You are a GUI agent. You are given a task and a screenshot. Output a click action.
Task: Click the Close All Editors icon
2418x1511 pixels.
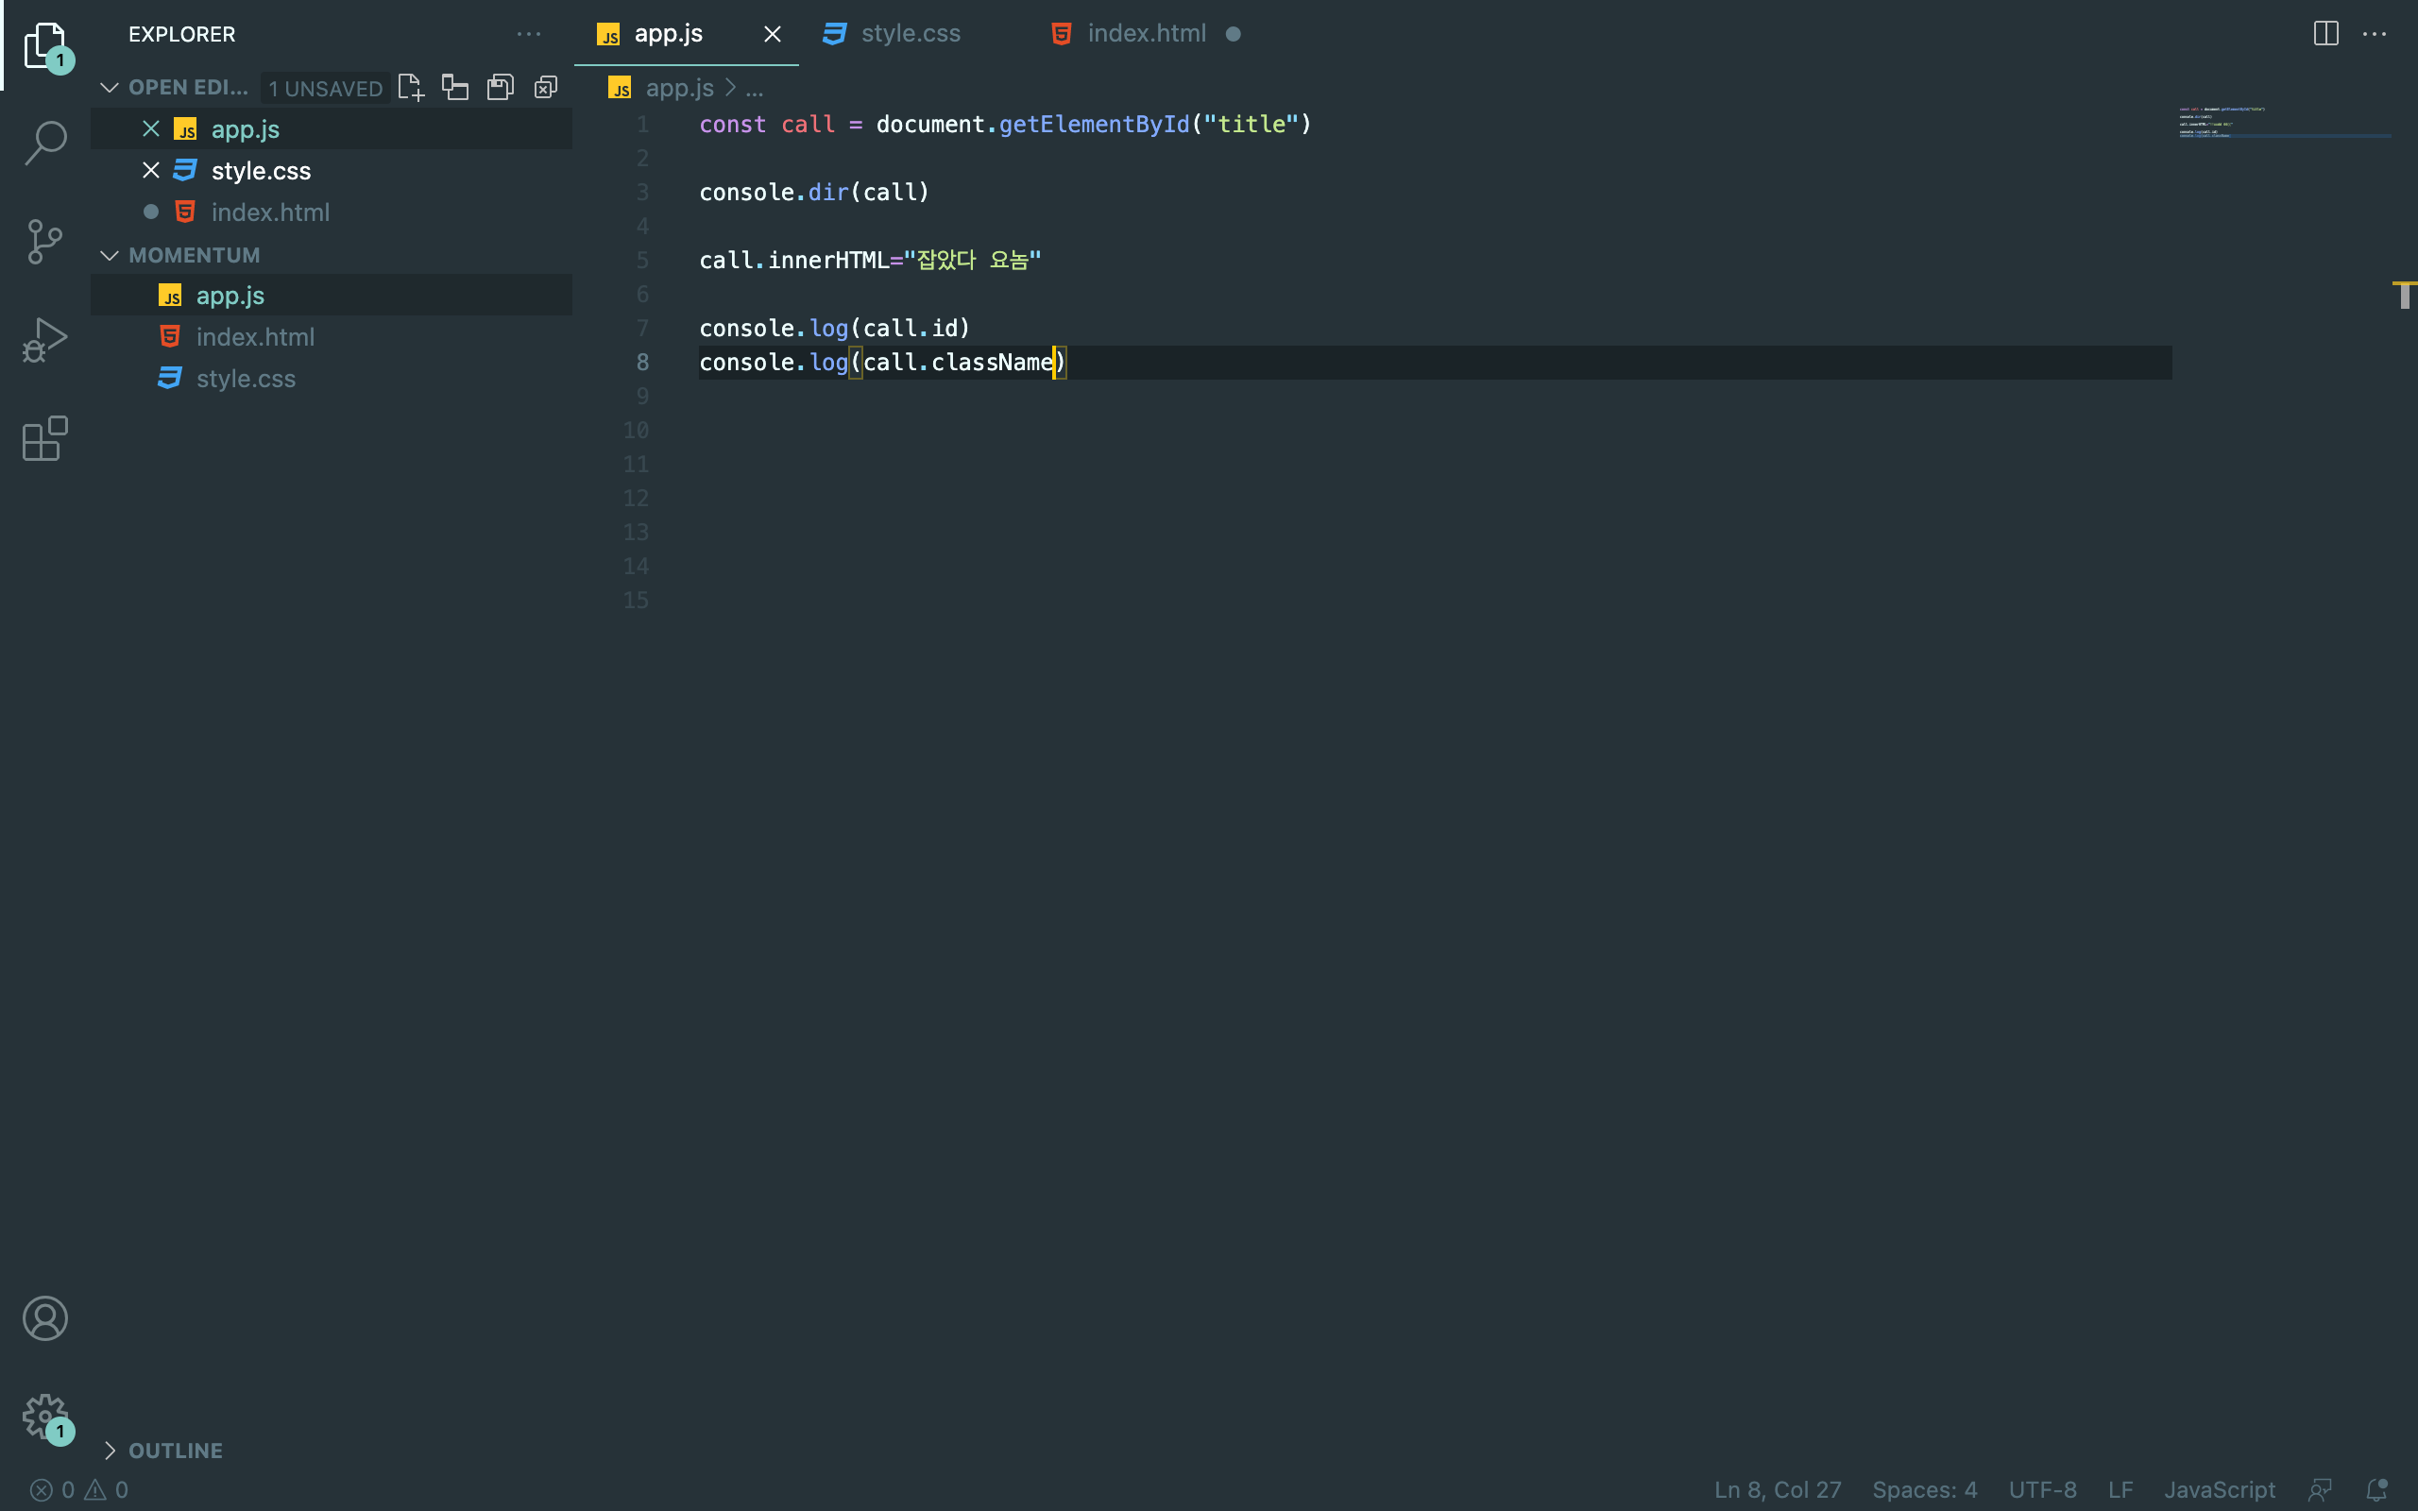(546, 88)
